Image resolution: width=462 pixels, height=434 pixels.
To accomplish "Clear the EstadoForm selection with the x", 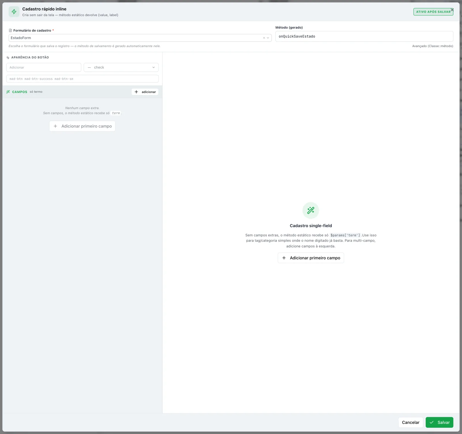I will (264, 38).
